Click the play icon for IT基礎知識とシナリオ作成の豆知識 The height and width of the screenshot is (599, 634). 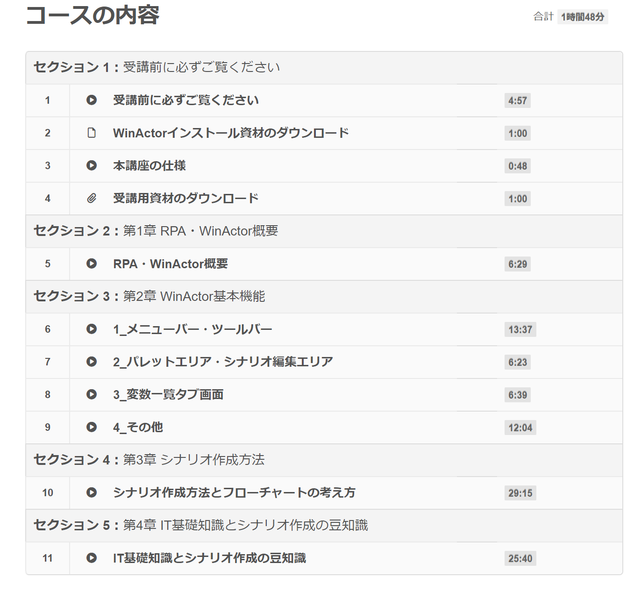(92, 558)
